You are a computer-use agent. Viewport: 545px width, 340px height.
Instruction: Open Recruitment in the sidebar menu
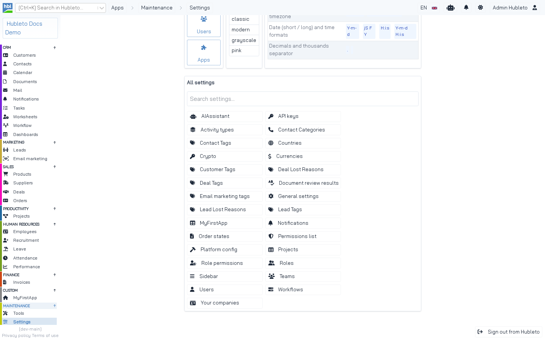pyautogui.click(x=30, y=240)
